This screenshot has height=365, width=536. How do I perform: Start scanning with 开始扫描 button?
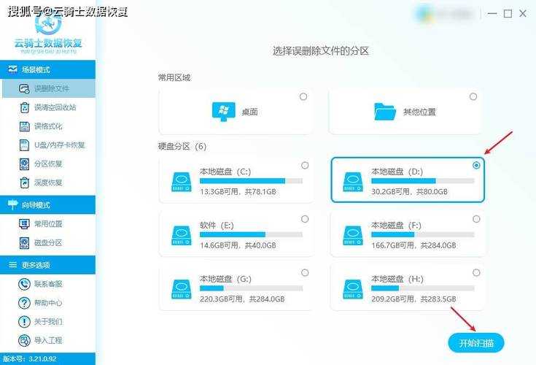476,343
